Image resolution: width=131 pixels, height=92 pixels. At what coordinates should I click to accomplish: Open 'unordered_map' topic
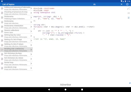(16, 68)
